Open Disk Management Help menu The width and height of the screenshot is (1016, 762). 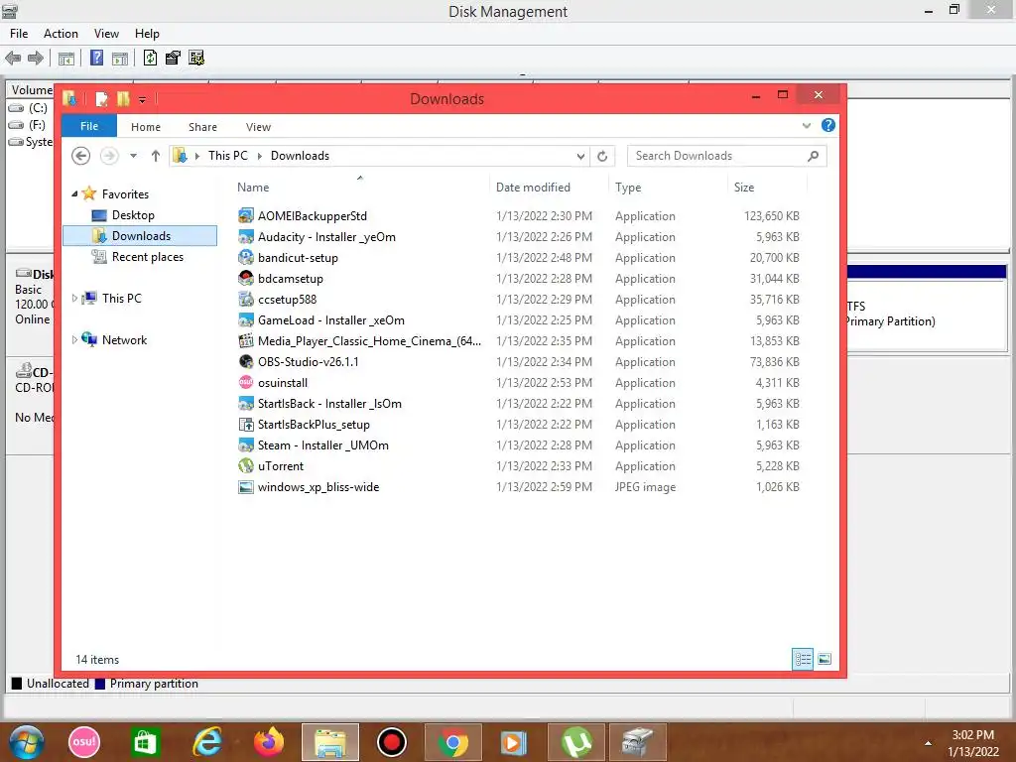pos(147,34)
